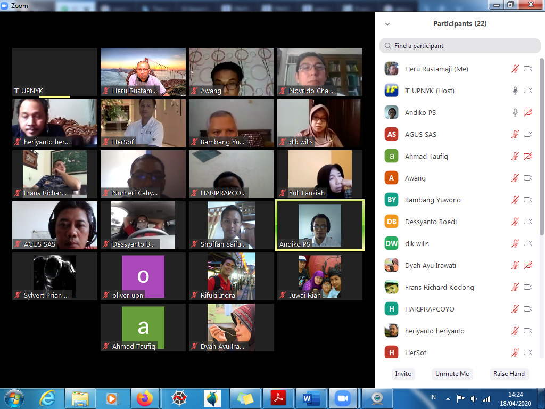Click the disabled camera icon for Ahmad Taufiq
Image resolution: width=545 pixels, height=409 pixels.
click(528, 156)
